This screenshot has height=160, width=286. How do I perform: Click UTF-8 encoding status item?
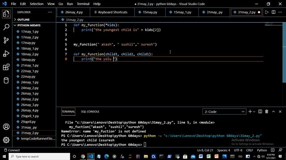click(x=238, y=150)
